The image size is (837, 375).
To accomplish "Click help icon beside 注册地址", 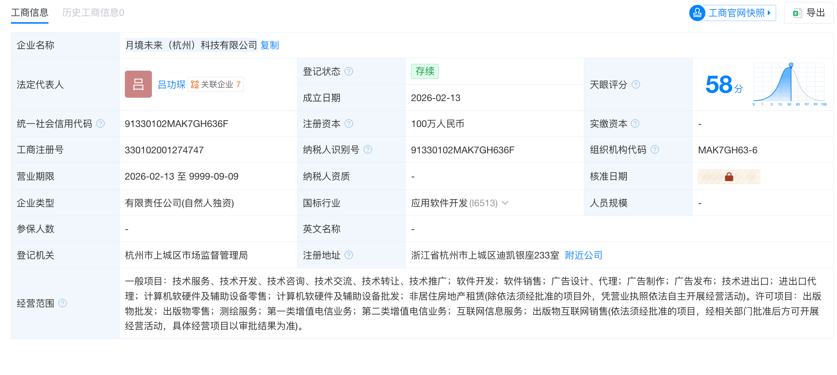I will click(349, 255).
